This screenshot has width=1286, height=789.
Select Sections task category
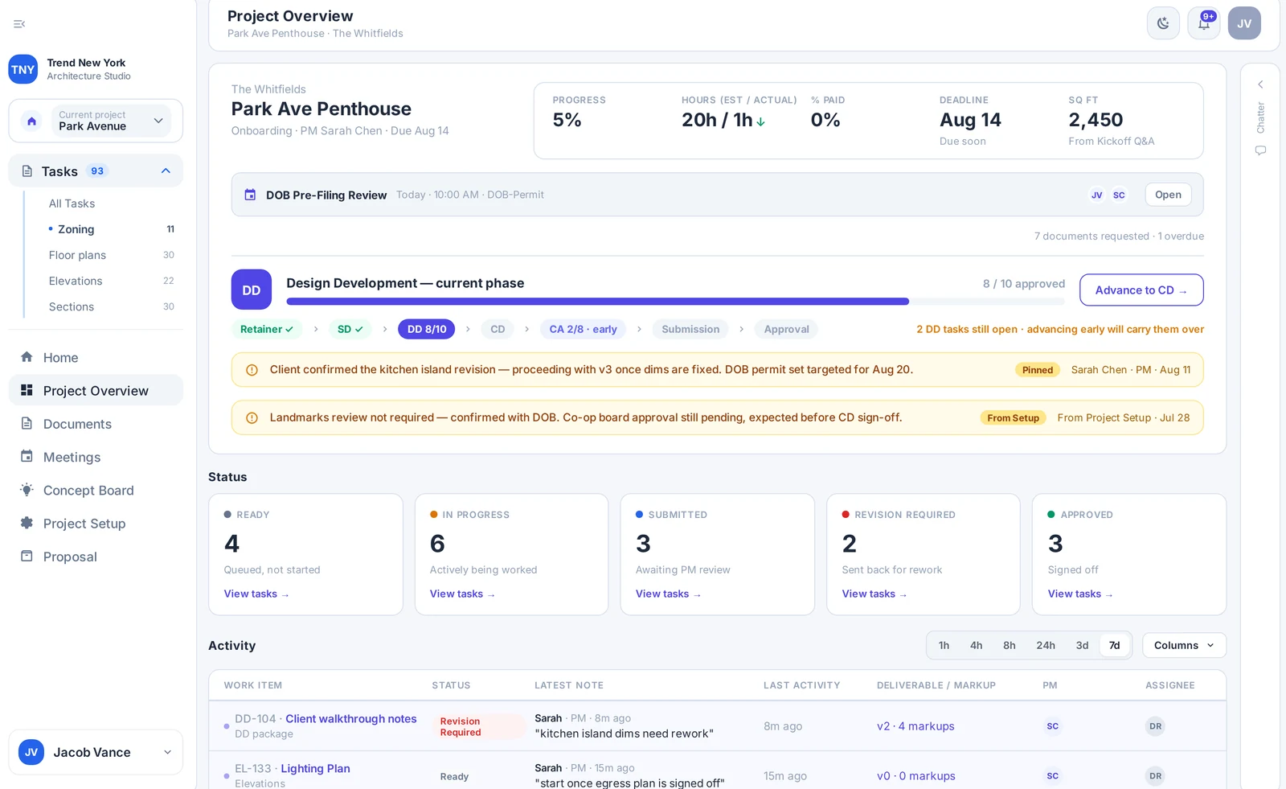[x=111, y=306]
